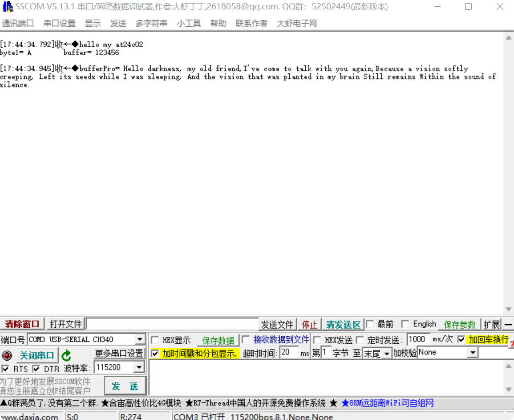Click the 更多串口设置 button
The image size is (514, 420).
119,353
